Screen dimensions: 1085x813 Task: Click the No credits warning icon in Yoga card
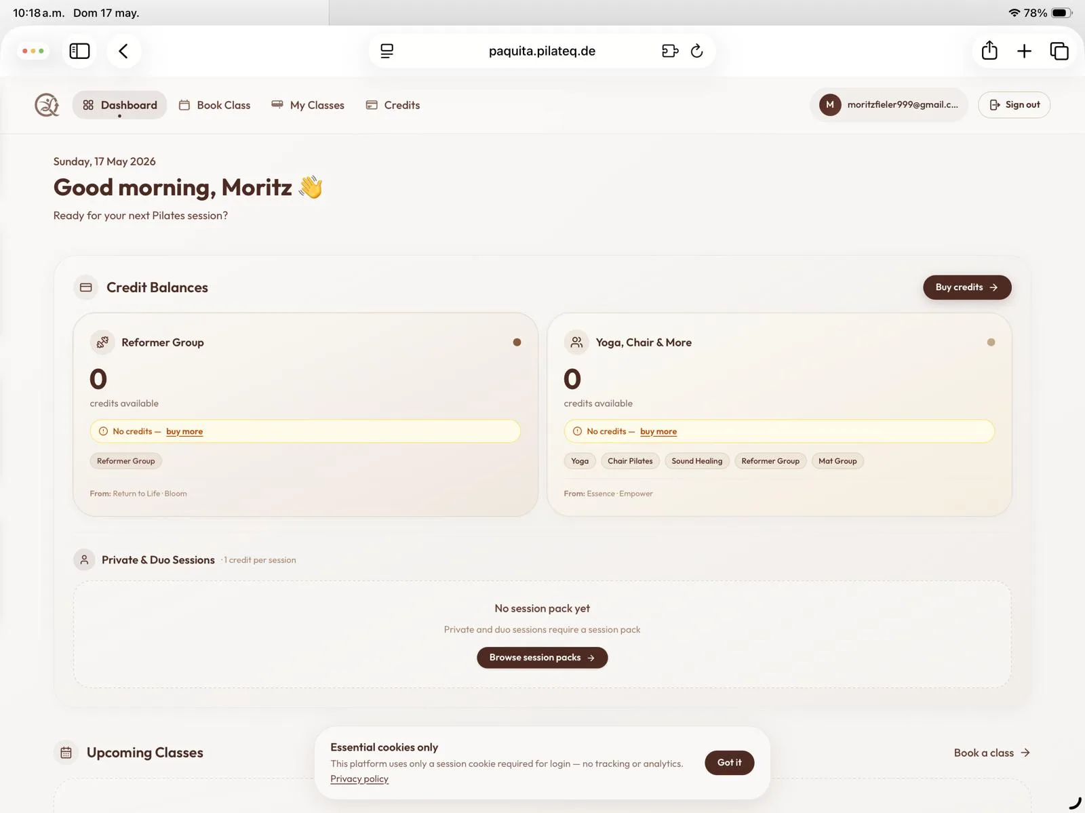pyautogui.click(x=577, y=431)
